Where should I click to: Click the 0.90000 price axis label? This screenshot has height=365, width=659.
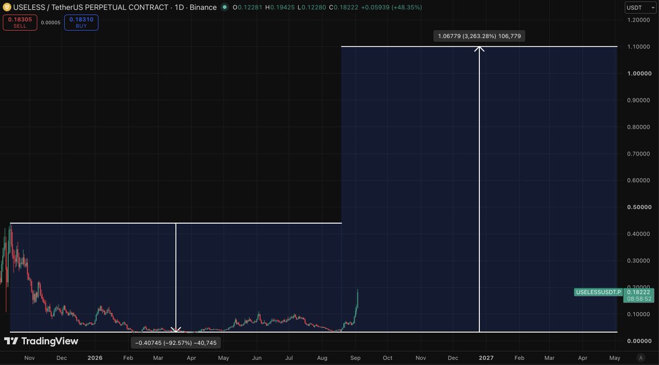[x=638, y=100]
